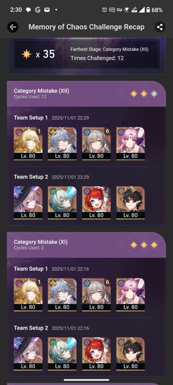Tap gray-haired character with 6 badge, Stage XII
173x385 pixels.
(96, 144)
